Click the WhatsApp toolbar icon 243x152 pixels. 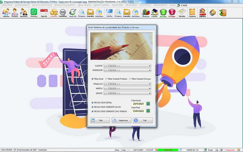click(x=34, y=12)
